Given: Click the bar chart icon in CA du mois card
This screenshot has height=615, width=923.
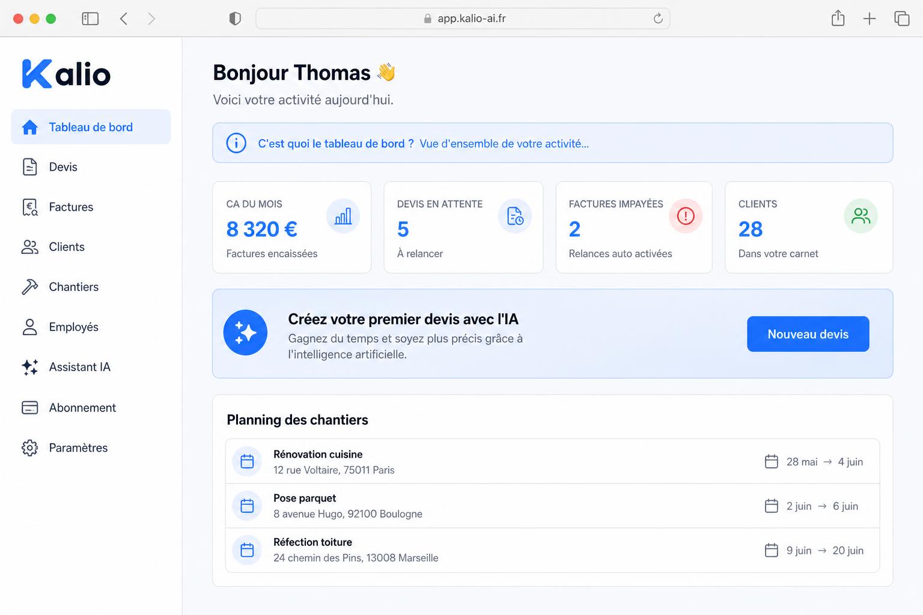Looking at the screenshot, I should [343, 216].
